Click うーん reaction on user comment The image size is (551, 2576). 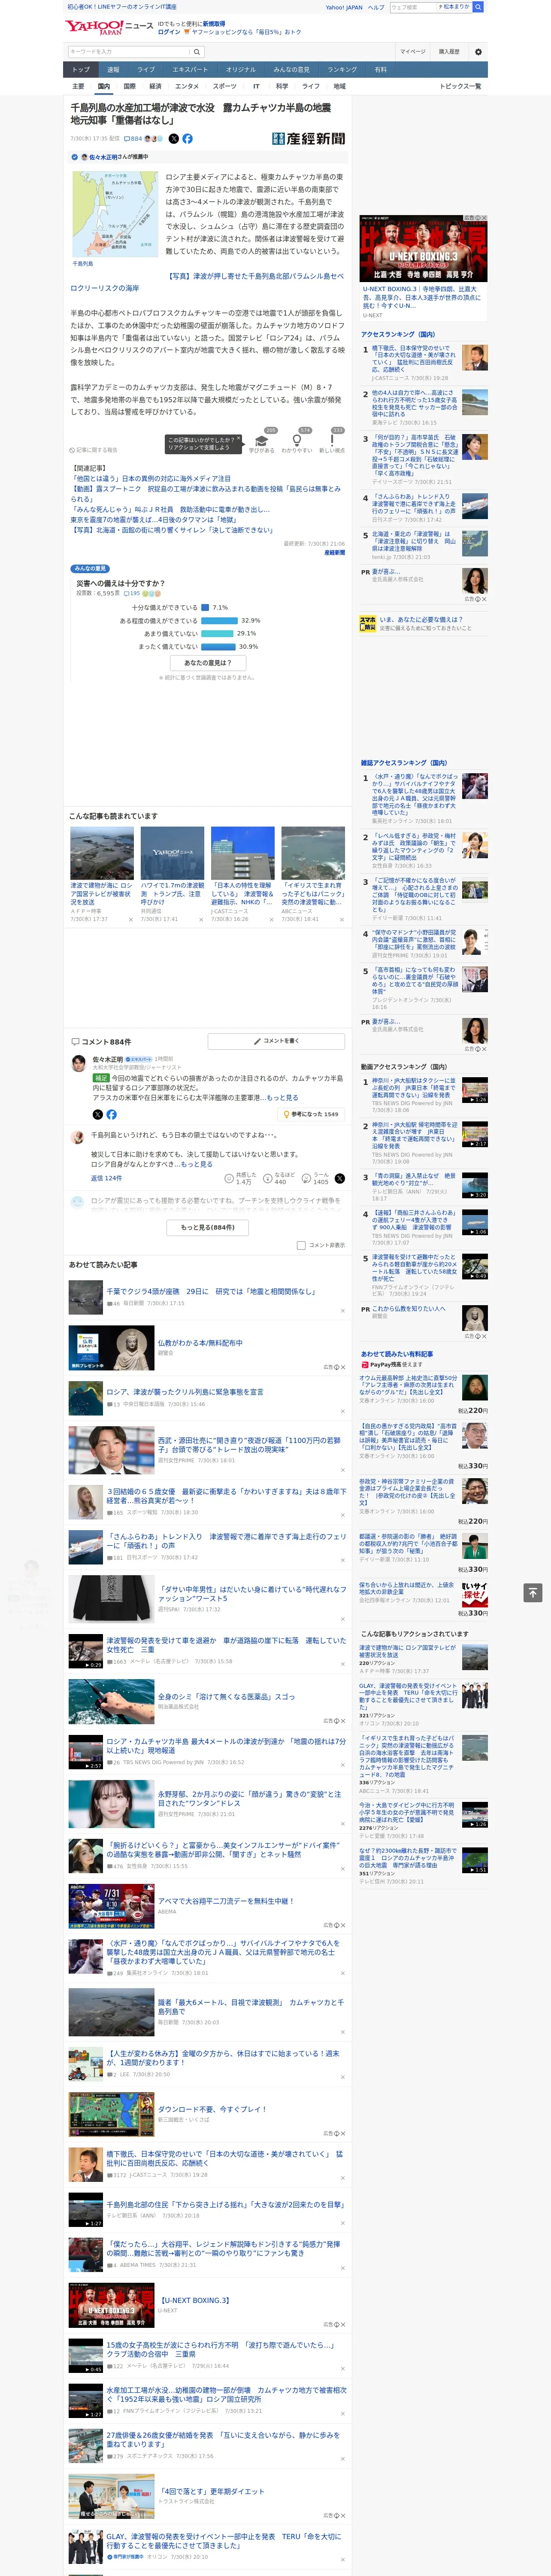[316, 1179]
